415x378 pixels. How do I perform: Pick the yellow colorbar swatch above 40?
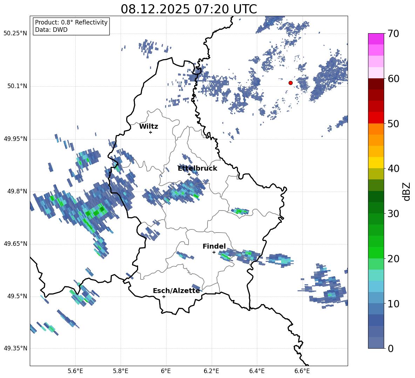tap(376, 163)
